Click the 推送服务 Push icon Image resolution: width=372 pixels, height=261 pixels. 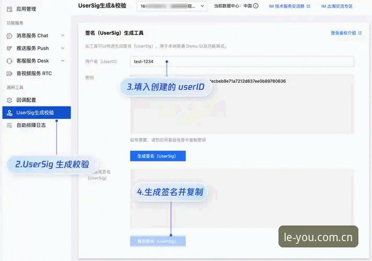pos(9,49)
